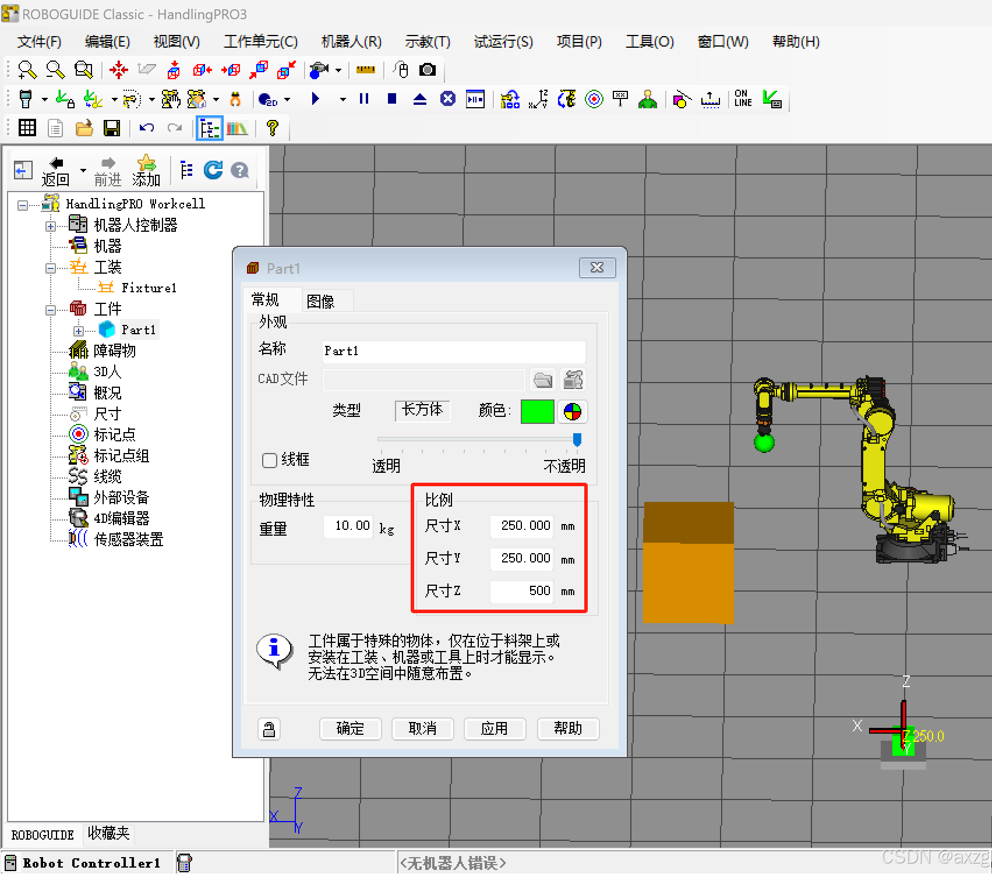Click the 尺寸X value field
Image resolution: width=992 pixels, height=874 pixels.
[522, 526]
